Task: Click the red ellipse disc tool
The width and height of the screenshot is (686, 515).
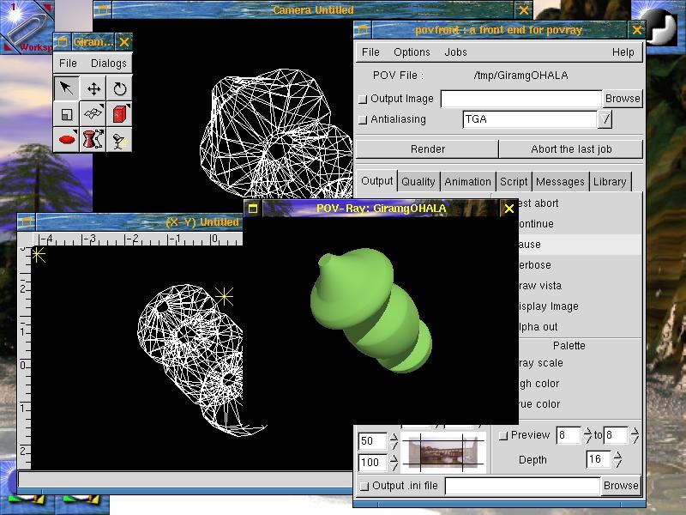Action: click(x=67, y=139)
